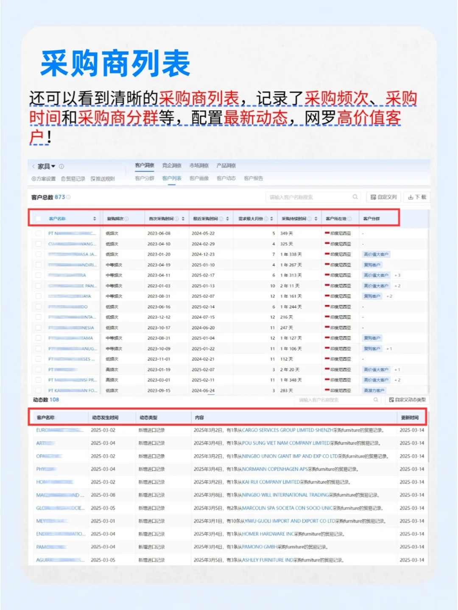Viewport: 458px width, 610px height.
Task: Tick the checkbox on the first customer row
Action: tap(38, 233)
